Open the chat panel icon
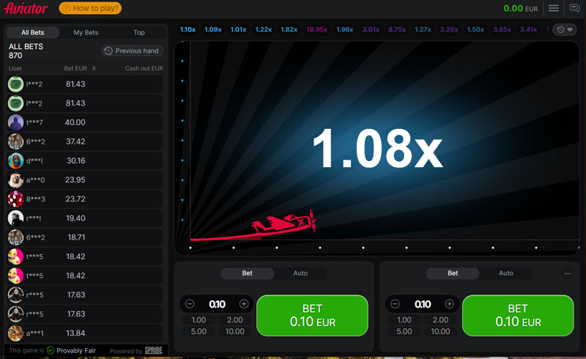The height and width of the screenshot is (359, 586). click(574, 8)
